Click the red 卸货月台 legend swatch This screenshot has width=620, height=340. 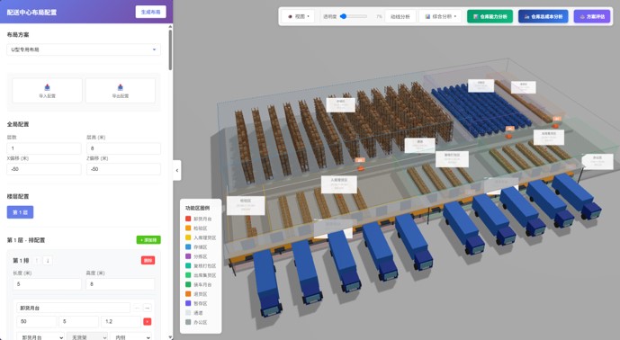188,219
